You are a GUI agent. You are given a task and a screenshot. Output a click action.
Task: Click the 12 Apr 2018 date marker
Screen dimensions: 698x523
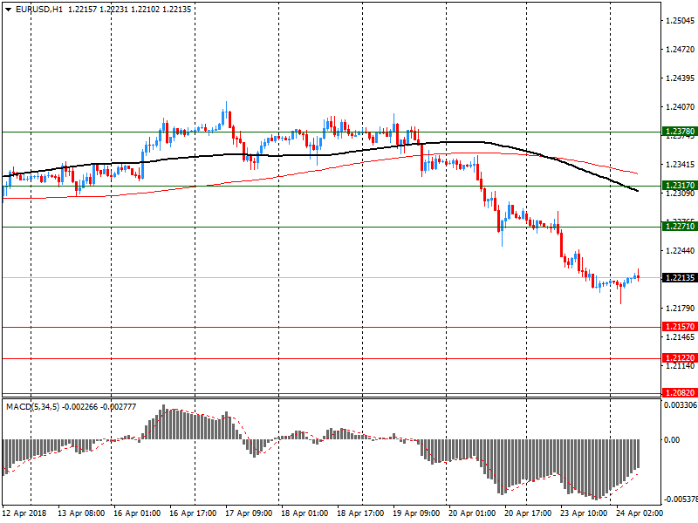tap(24, 513)
